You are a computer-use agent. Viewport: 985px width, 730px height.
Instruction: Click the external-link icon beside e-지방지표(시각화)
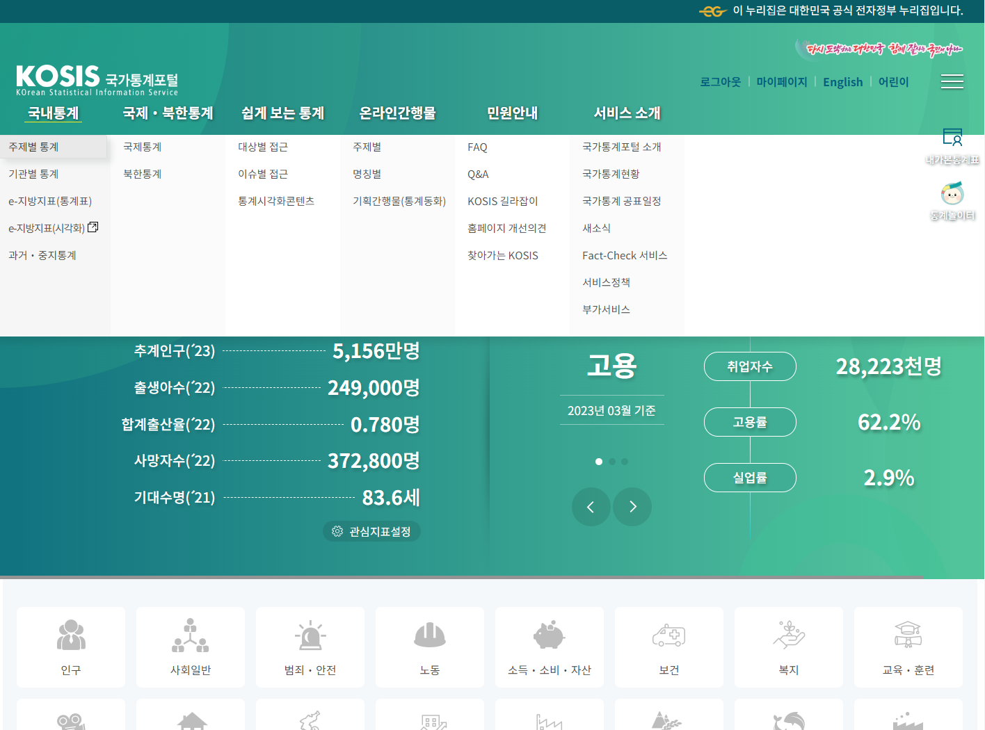click(x=93, y=227)
